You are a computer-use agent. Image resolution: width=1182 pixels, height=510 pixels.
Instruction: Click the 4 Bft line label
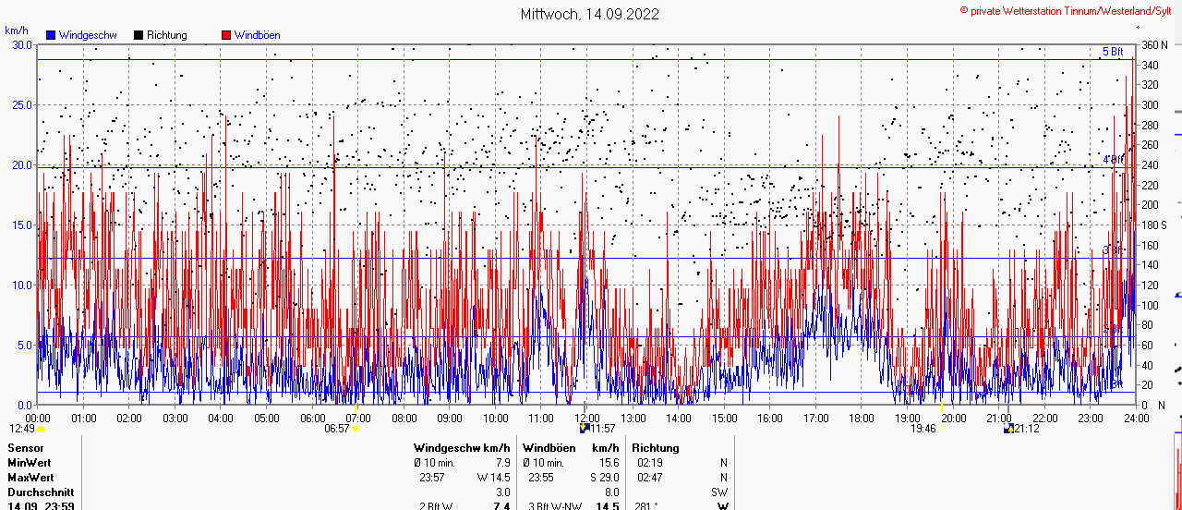pos(1114,160)
